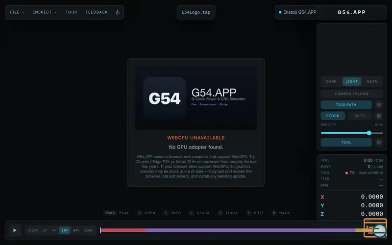
Task: Toggle AUTO stock mode
Action: 360,116
